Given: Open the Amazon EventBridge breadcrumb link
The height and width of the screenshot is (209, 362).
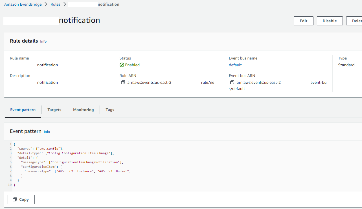Looking at the screenshot, I should pos(23,4).
